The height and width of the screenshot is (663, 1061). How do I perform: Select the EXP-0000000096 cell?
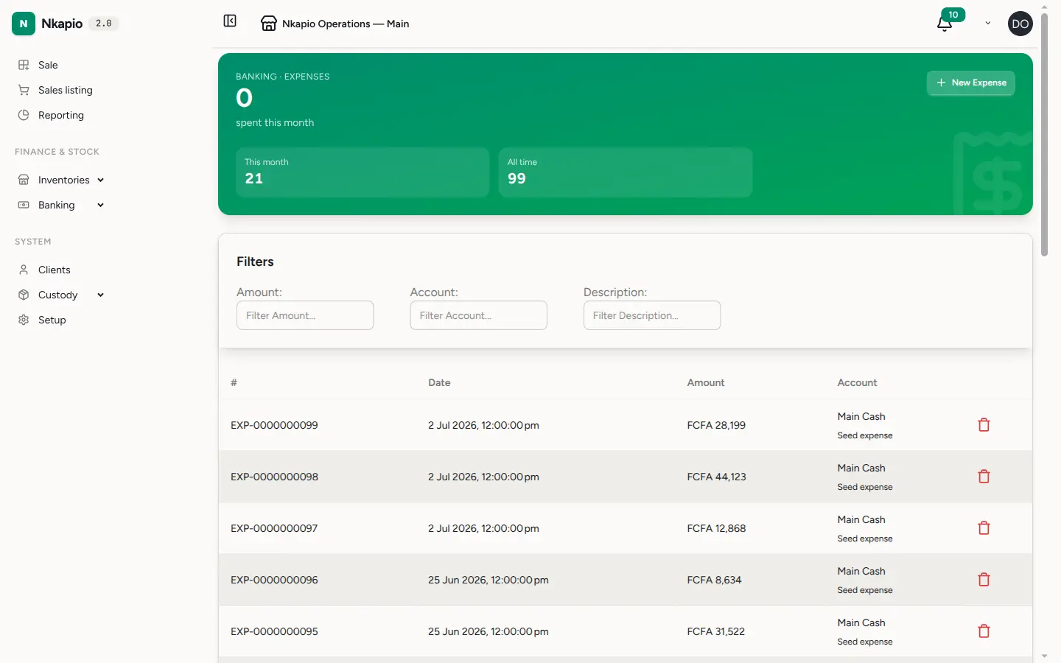[274, 580]
